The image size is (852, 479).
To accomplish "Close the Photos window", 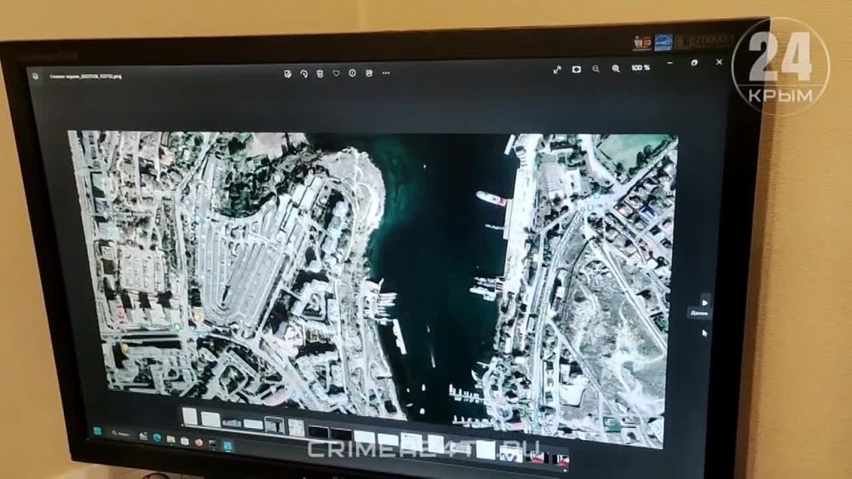I will tap(719, 62).
